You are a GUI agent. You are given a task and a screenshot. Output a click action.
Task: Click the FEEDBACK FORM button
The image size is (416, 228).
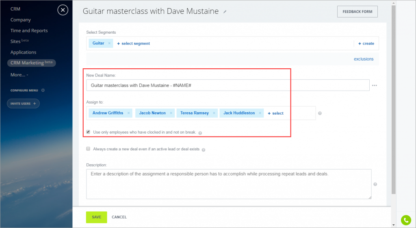[x=357, y=12]
